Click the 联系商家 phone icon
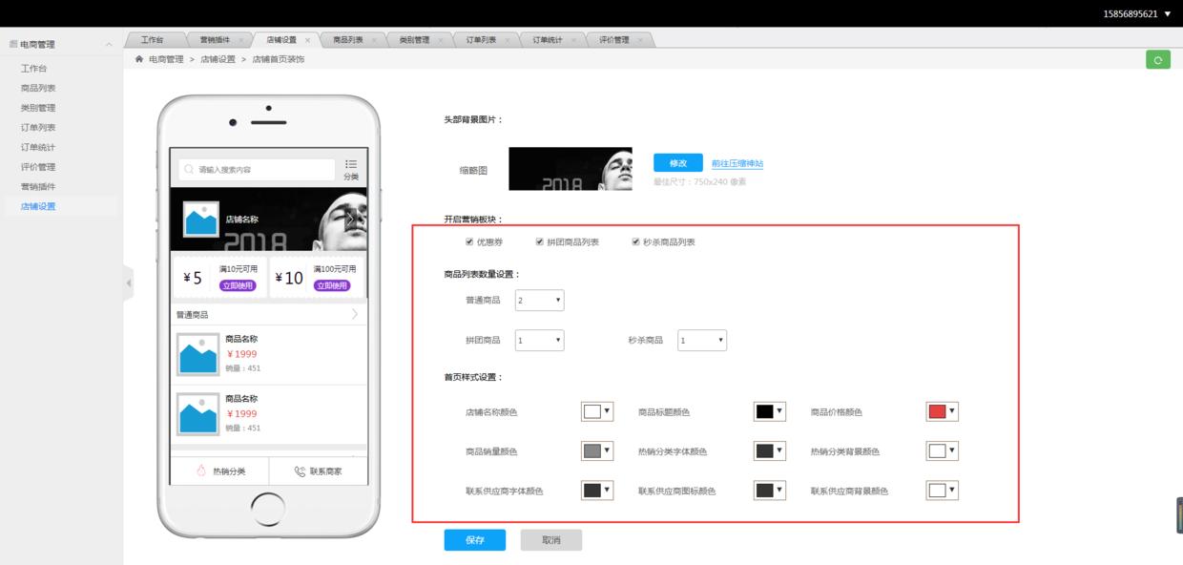This screenshot has width=1183, height=565. click(300, 471)
